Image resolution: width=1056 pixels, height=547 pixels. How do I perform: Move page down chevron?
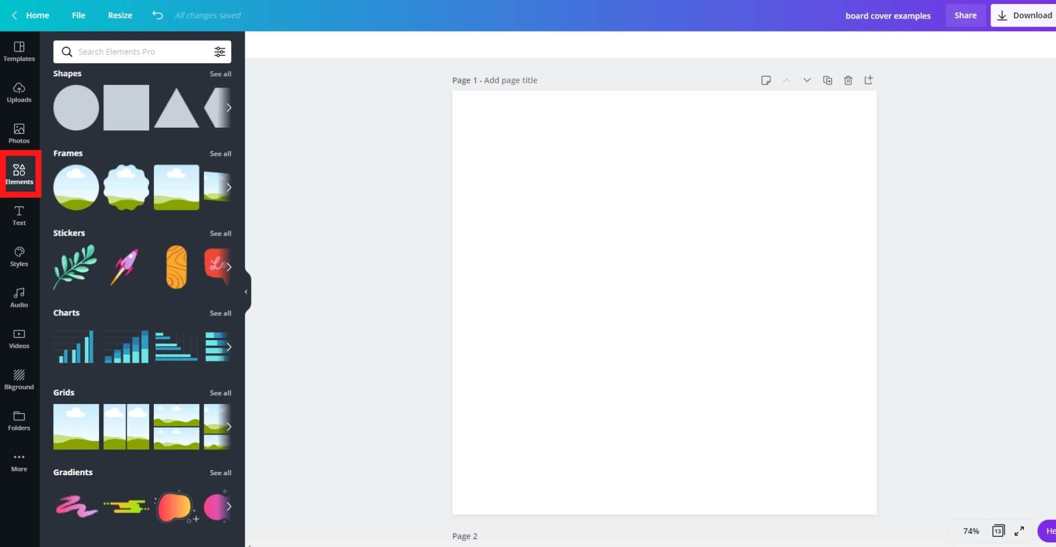coord(807,80)
